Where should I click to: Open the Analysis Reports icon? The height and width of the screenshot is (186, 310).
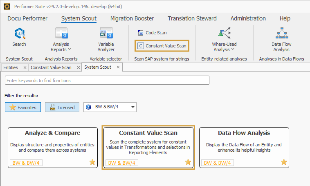61,34
